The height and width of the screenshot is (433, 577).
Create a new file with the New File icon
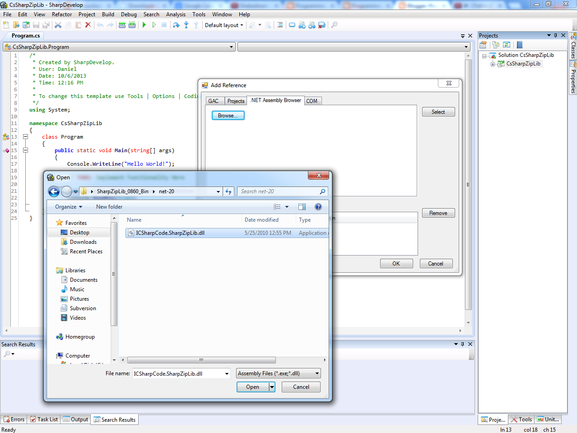click(x=6, y=25)
